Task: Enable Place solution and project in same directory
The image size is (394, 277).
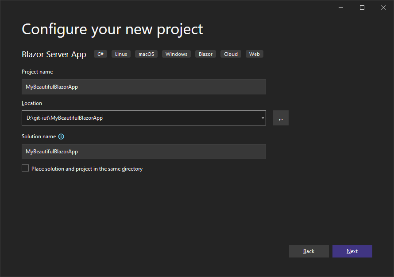Action: (x=25, y=168)
